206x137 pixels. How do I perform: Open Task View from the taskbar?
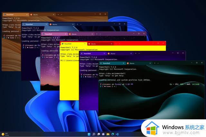coord(98,134)
